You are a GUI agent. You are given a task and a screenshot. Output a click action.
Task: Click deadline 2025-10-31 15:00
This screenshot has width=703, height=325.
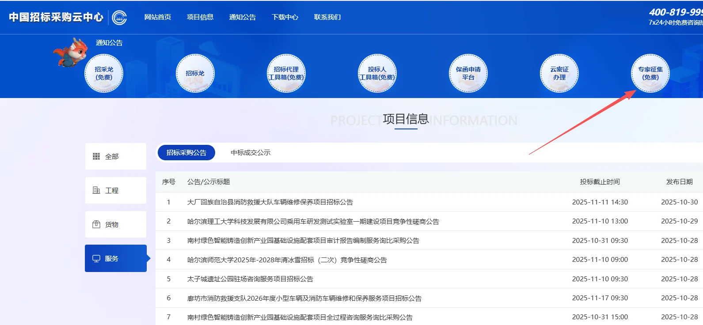tap(600, 317)
